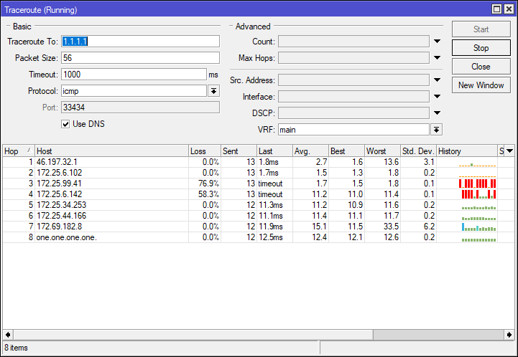Click hop 4 history graph
518x357 pixels.
(x=478, y=194)
